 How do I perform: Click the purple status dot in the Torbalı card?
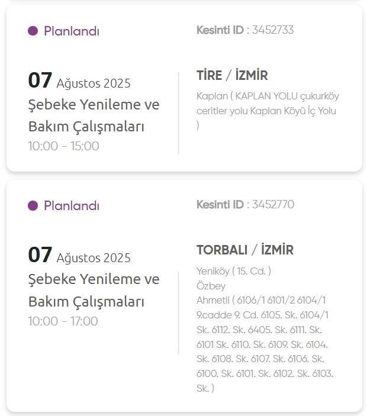(x=33, y=205)
